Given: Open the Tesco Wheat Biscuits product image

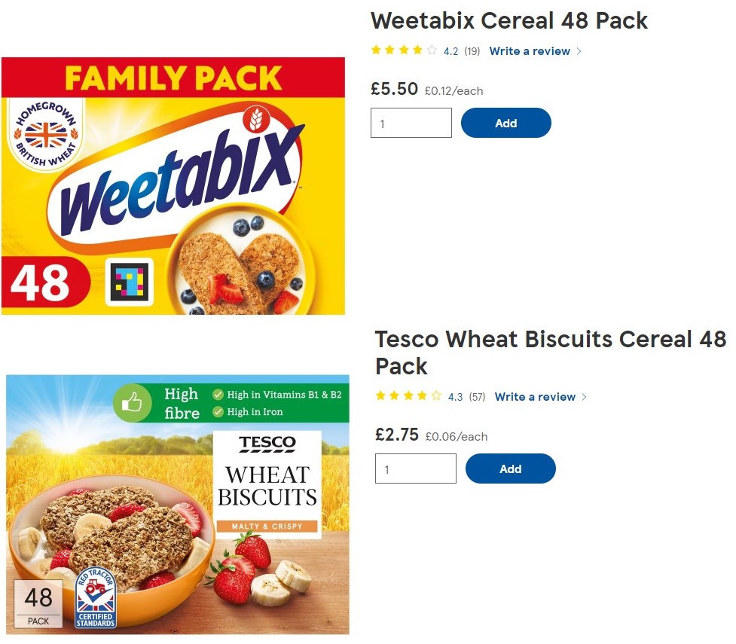Looking at the screenshot, I should coord(178,505).
